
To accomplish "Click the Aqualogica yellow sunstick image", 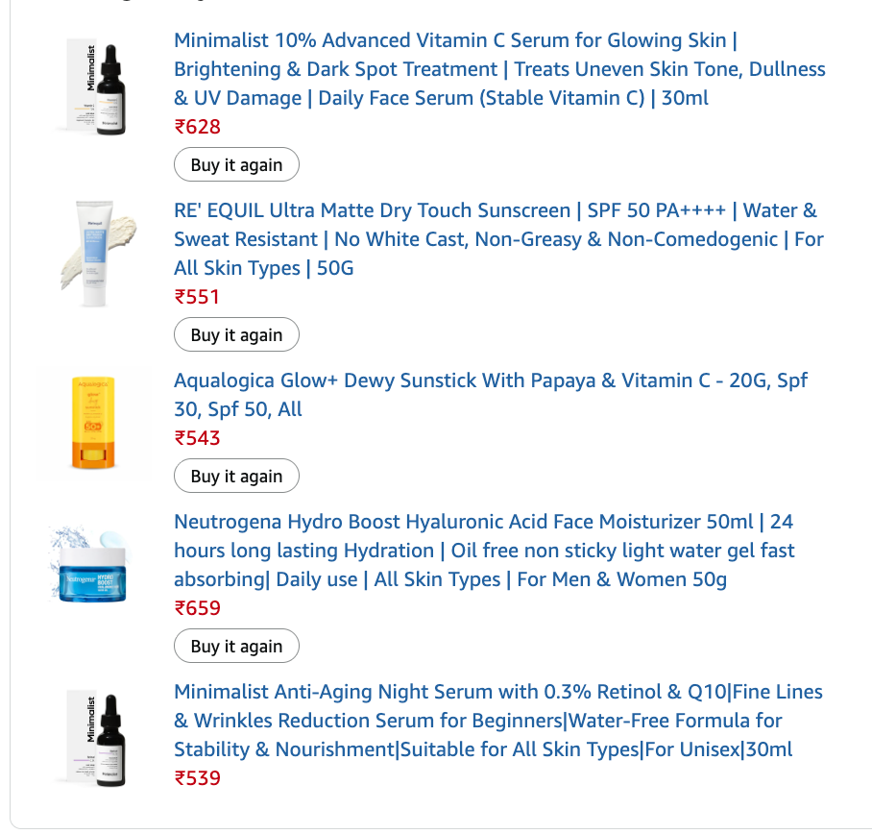I will pos(94,424).
